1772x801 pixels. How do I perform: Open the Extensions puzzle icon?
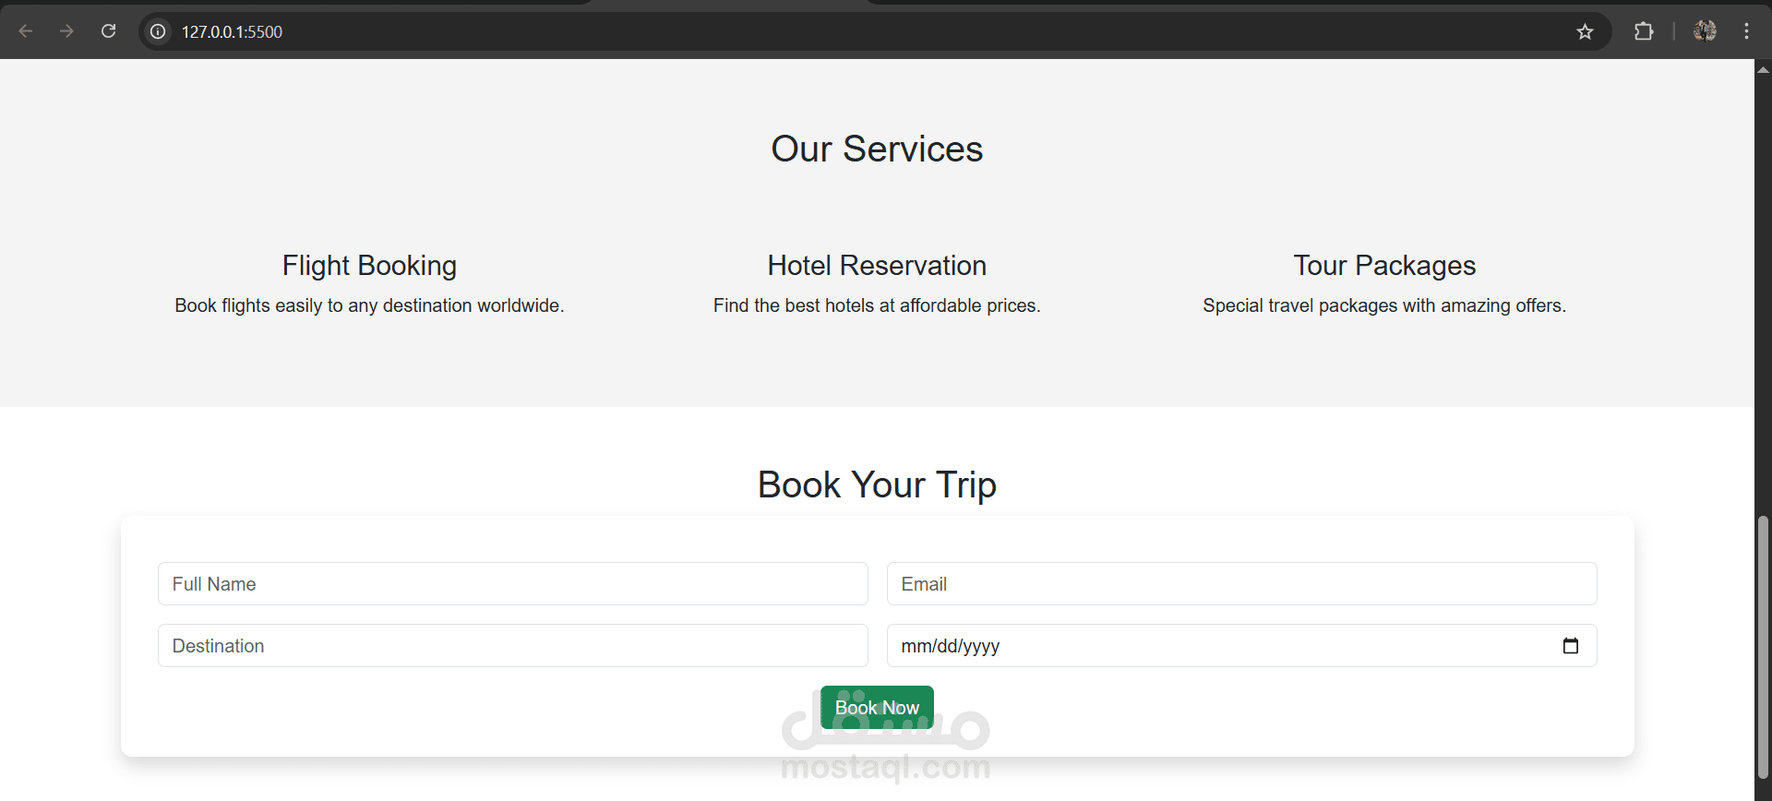click(1644, 31)
